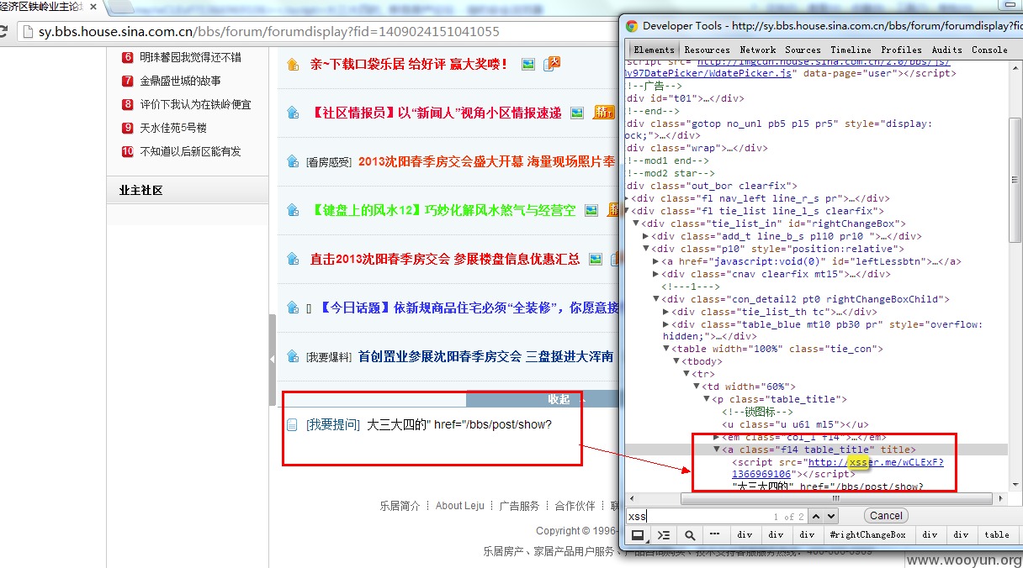Click the house icon before 看房感受 post
The width and height of the screenshot is (1023, 568).
[293, 161]
